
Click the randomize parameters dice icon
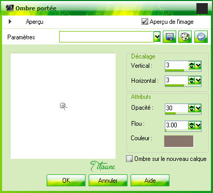tap(185, 37)
